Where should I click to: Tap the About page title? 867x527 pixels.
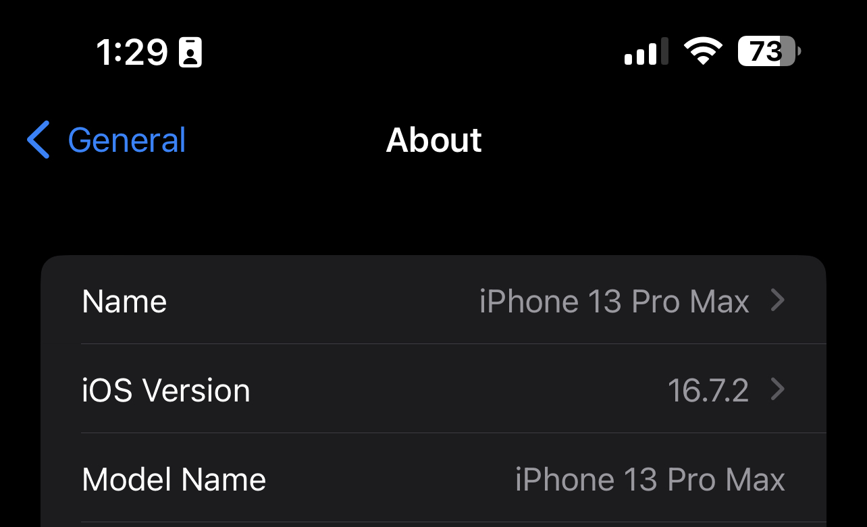click(433, 140)
